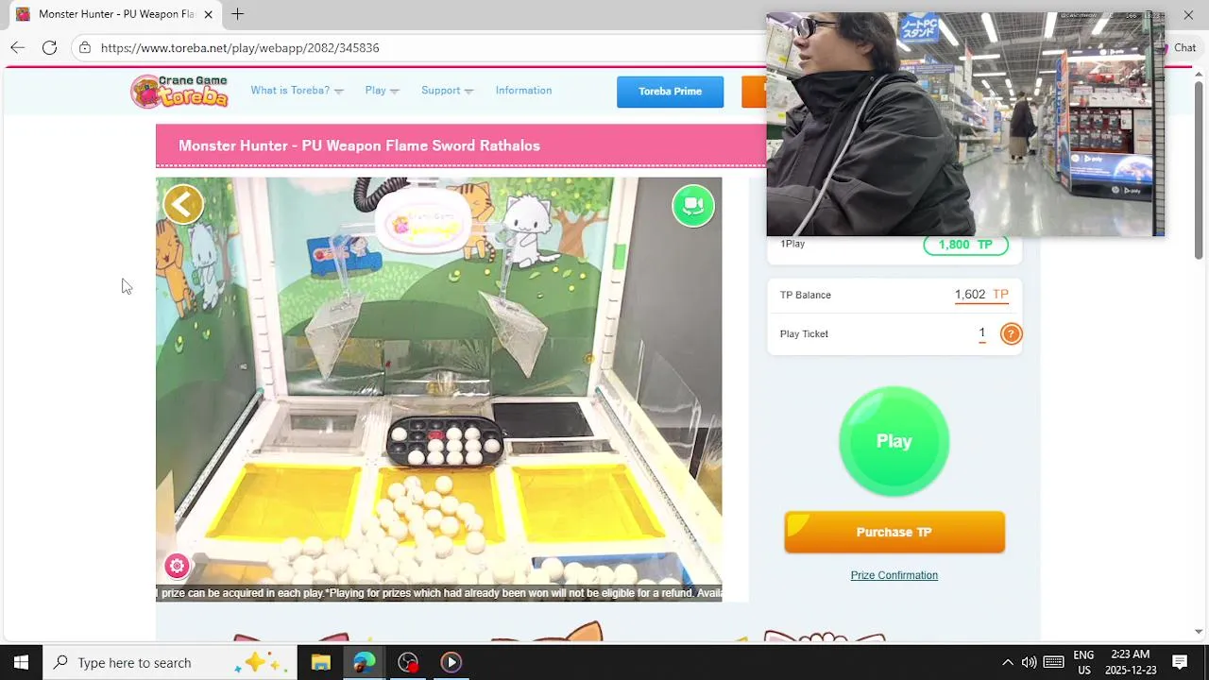The image size is (1209, 680).
Task: Switch ENG US input language
Action: [1083, 662]
